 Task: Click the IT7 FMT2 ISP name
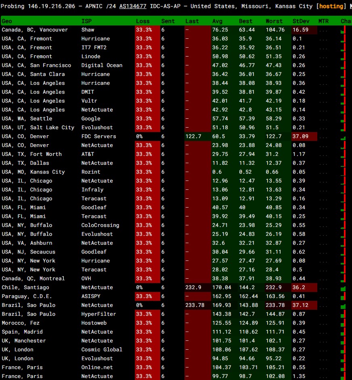coord(94,48)
